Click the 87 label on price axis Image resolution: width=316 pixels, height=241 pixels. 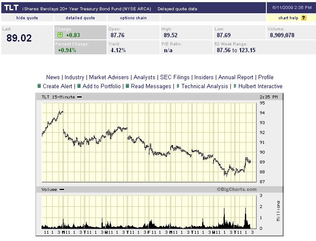pyautogui.click(x=262, y=182)
